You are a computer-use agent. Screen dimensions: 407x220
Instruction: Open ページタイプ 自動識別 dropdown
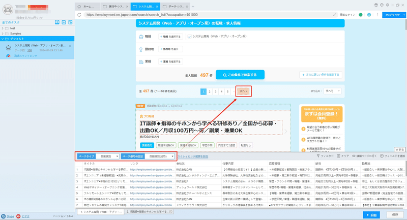tap(107, 156)
